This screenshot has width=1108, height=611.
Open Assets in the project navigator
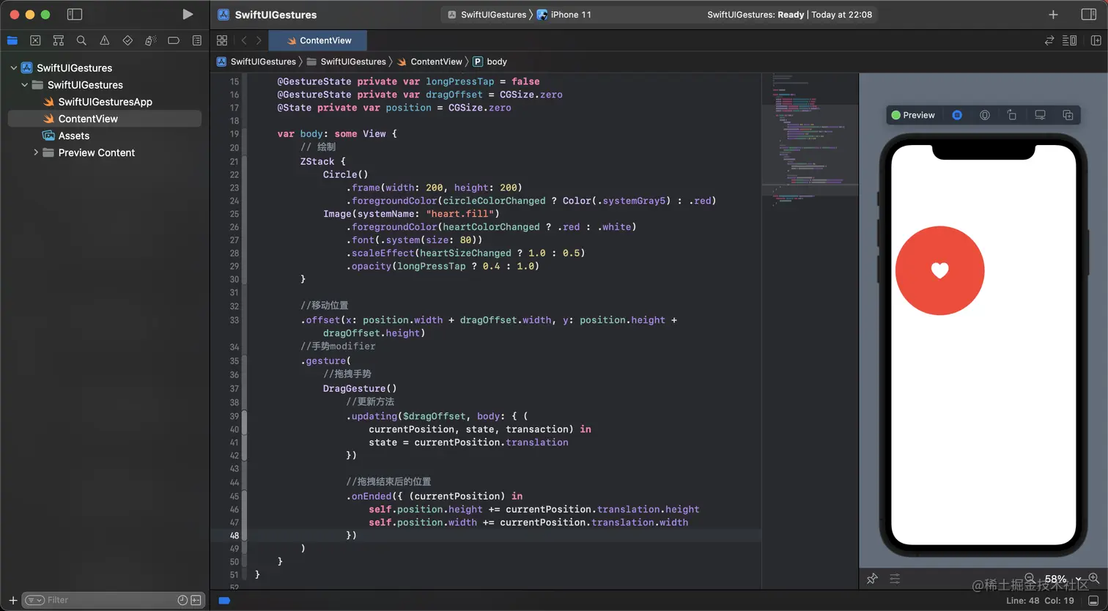74,136
